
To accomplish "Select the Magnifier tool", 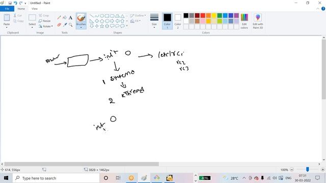I will 70,25.
